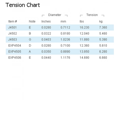Select item J4502 in the table
Screen dimensions: 117x117
12,34
